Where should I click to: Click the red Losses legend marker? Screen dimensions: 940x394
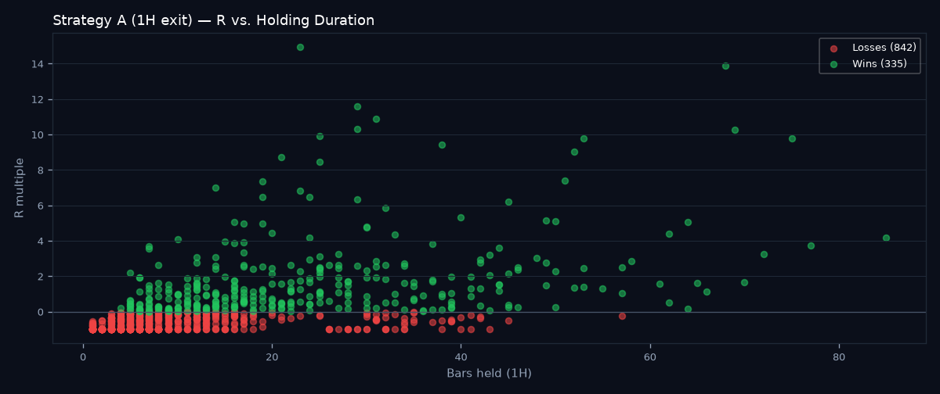pyautogui.click(x=834, y=48)
